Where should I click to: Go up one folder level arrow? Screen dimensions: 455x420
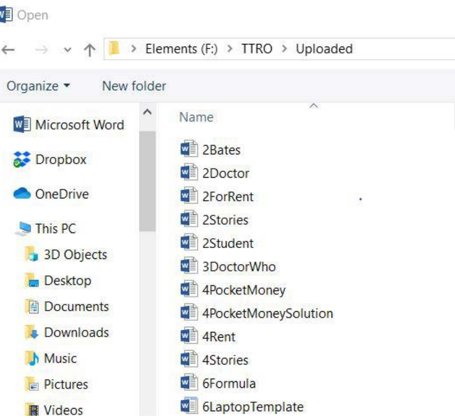pos(89,50)
